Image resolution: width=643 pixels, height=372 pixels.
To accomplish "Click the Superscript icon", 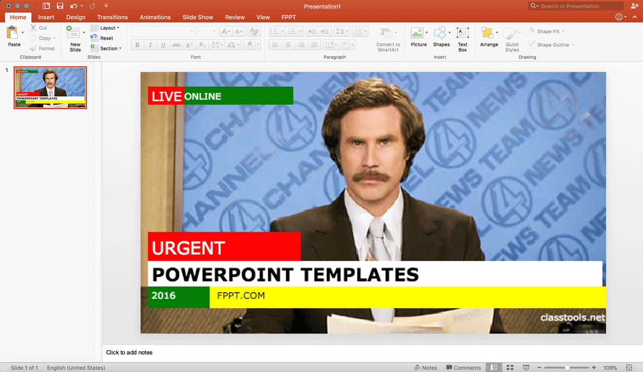I will point(189,45).
